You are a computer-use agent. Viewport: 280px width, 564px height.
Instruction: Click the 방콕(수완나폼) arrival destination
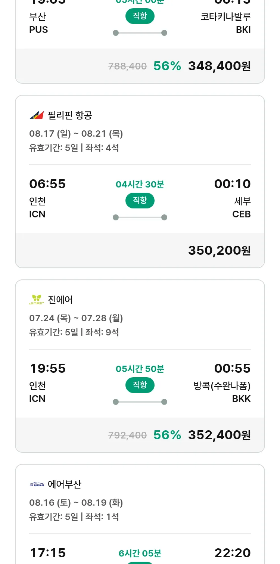pos(222,385)
